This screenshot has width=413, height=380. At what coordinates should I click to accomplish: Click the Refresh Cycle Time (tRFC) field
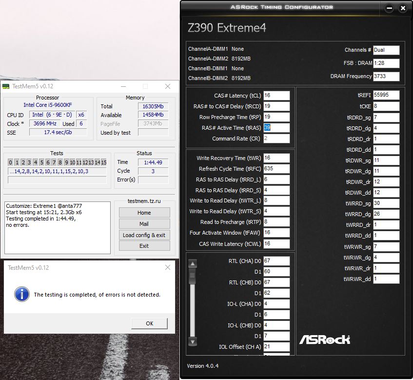[276, 169]
